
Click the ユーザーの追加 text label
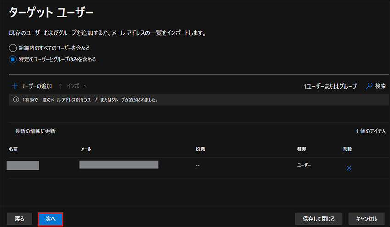tap(36, 86)
